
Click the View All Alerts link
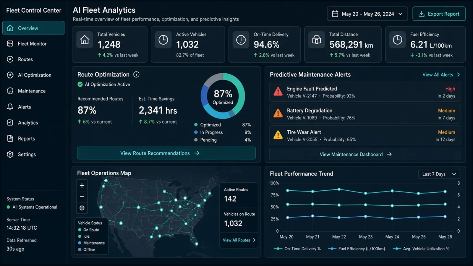pos(441,75)
